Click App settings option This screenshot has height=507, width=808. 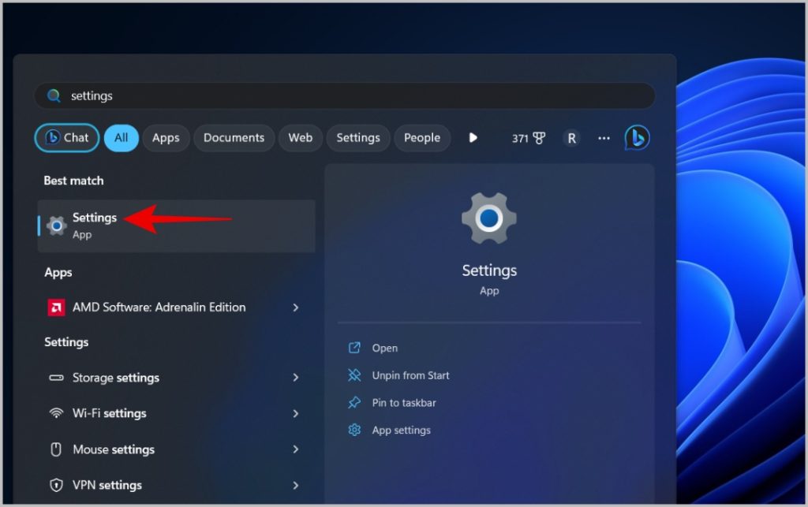point(402,430)
